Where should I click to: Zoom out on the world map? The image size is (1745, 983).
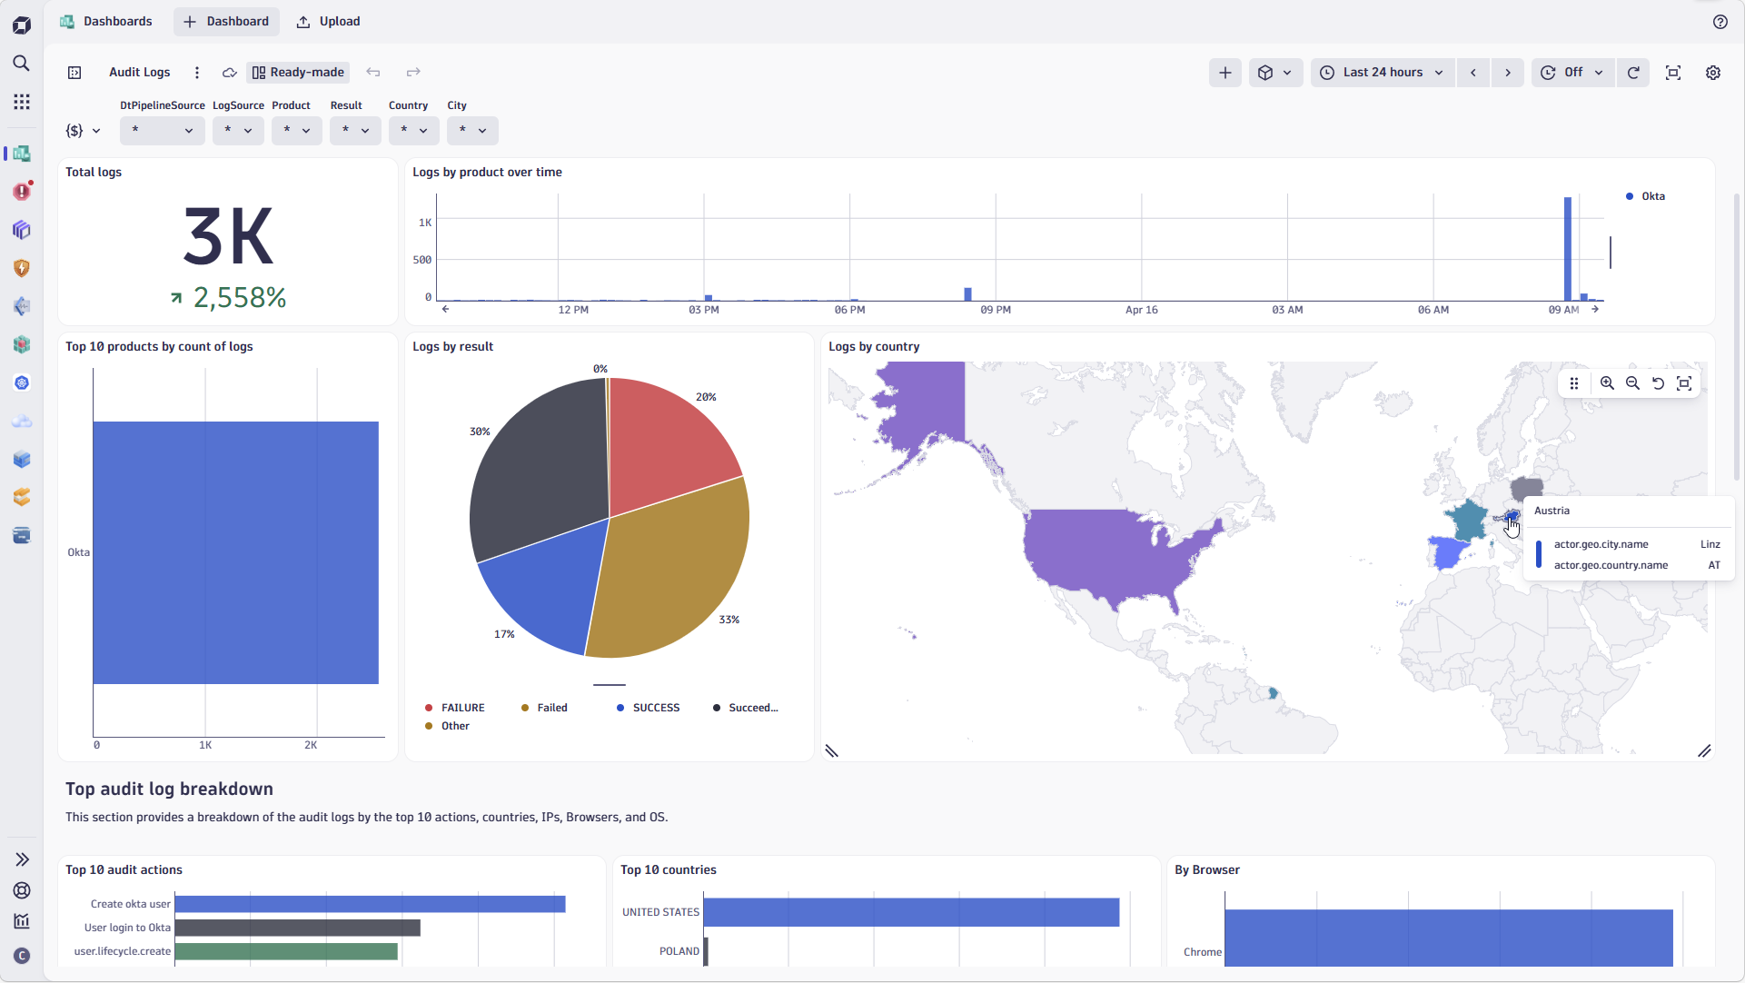(1632, 382)
